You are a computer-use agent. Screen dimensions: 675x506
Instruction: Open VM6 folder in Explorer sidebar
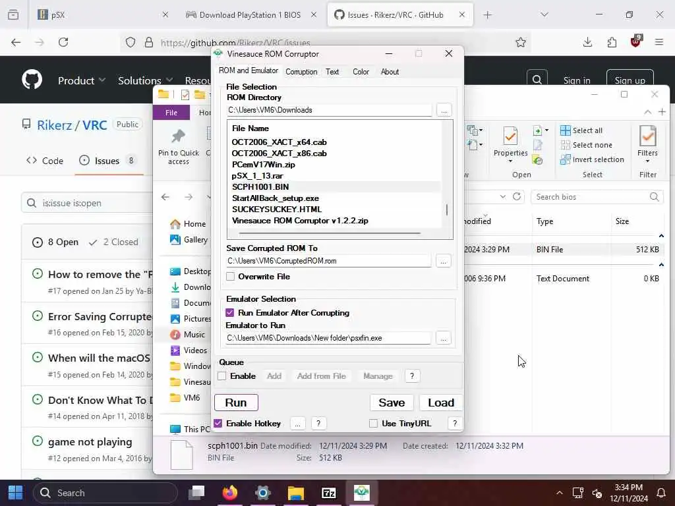pos(185,397)
